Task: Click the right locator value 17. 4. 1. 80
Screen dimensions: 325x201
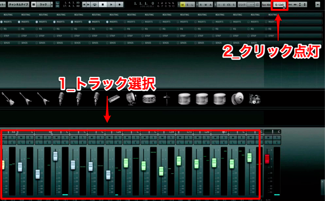Action: click(x=71, y=6)
